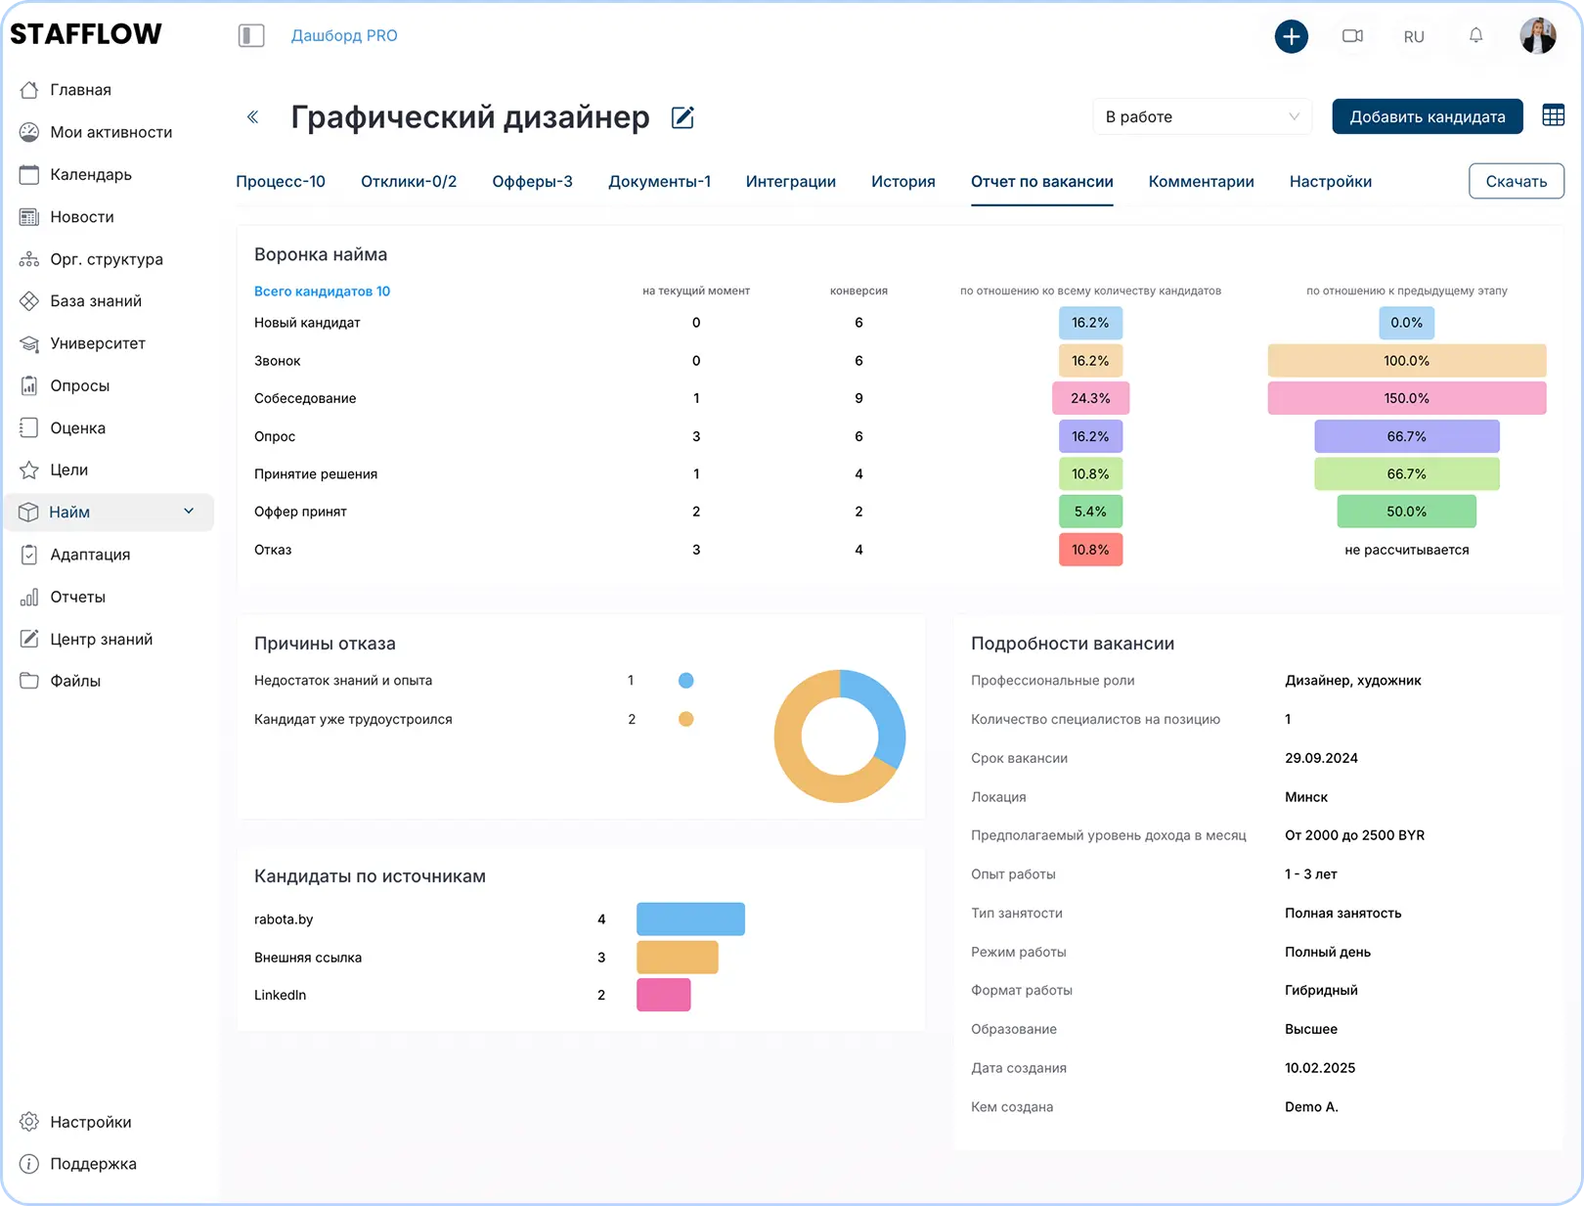Open the RU language selector
The width and height of the screenshot is (1584, 1206).
click(1413, 37)
